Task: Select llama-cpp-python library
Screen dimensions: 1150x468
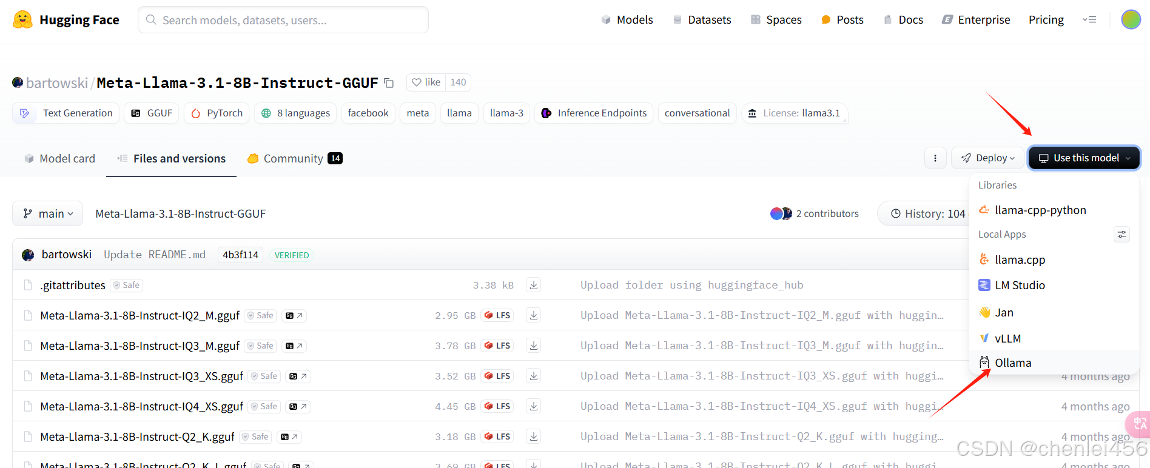Action: click(1054, 210)
